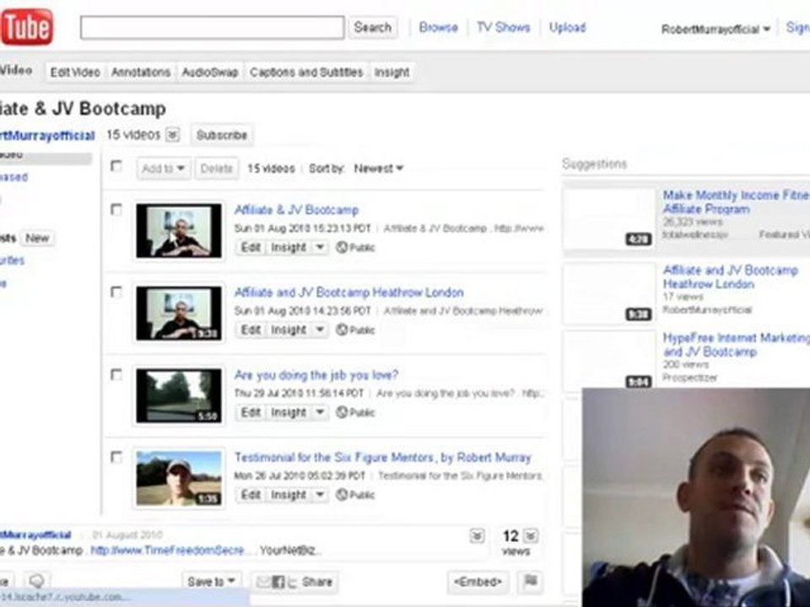Image resolution: width=810 pixels, height=607 pixels.
Task: Click the email share icon
Action: pos(263,583)
